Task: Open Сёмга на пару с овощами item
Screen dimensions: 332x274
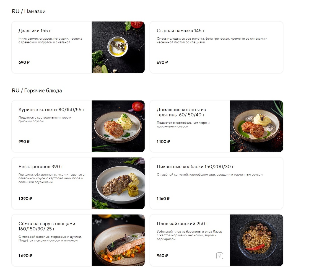Action: point(78,240)
